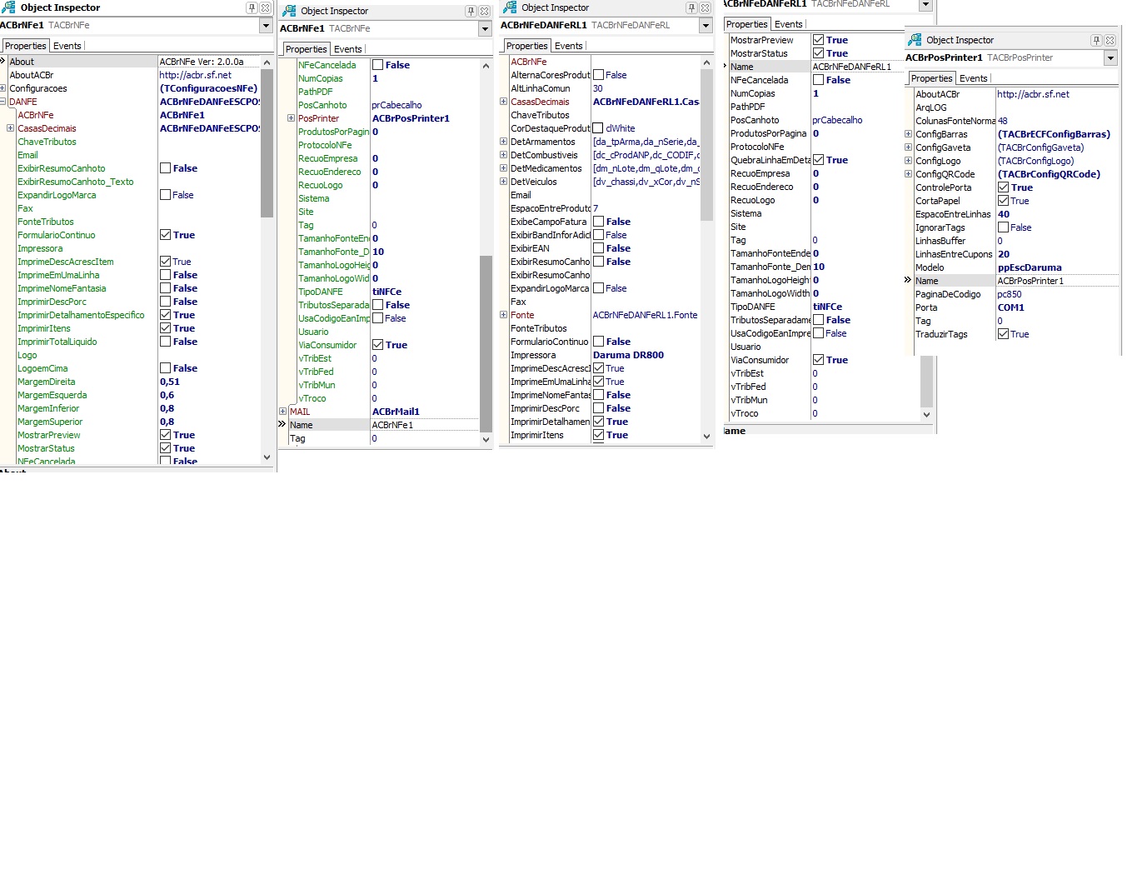Viewport: 1127px width, 869px height.
Task: Toggle QuebraLinhaEmDetalhamento checkbox
Action: (x=818, y=160)
